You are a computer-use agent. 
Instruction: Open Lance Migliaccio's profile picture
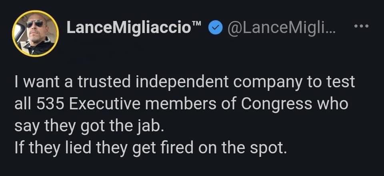coord(36,34)
